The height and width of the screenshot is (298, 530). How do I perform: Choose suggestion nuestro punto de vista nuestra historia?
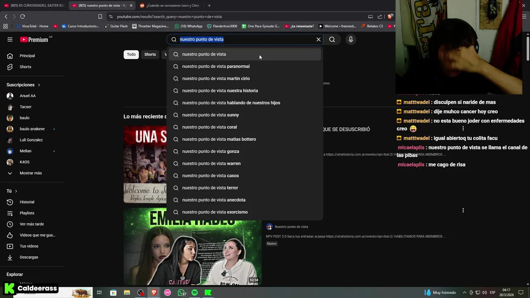(x=244, y=91)
